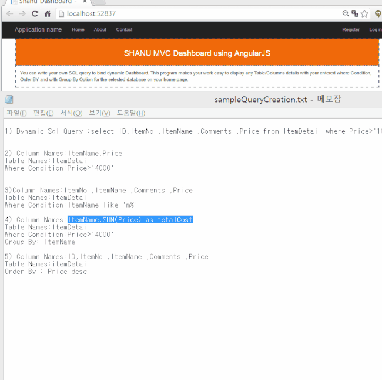The width and height of the screenshot is (382, 380).
Task: Open the 도움말(H) menu in Notepad
Action: 131,113
